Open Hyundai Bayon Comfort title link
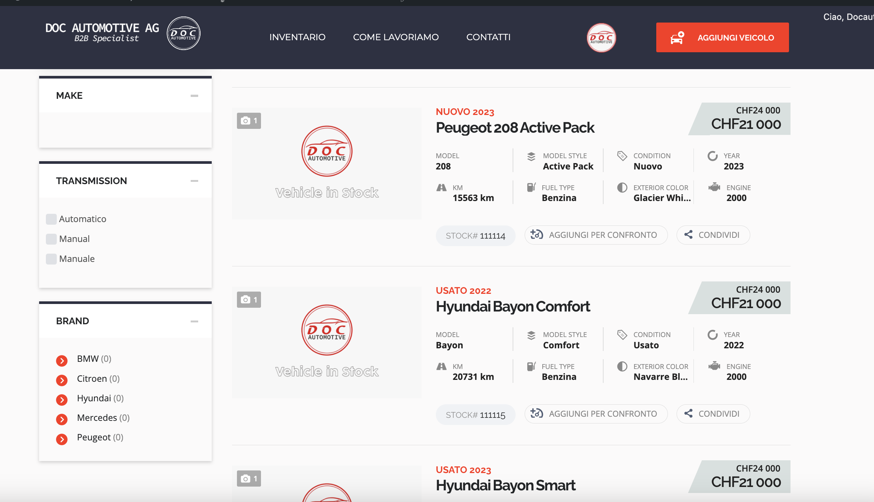The height and width of the screenshot is (502, 874). [x=513, y=307]
